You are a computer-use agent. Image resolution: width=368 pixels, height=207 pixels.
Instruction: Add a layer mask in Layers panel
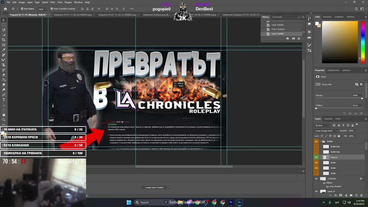[x=341, y=195]
